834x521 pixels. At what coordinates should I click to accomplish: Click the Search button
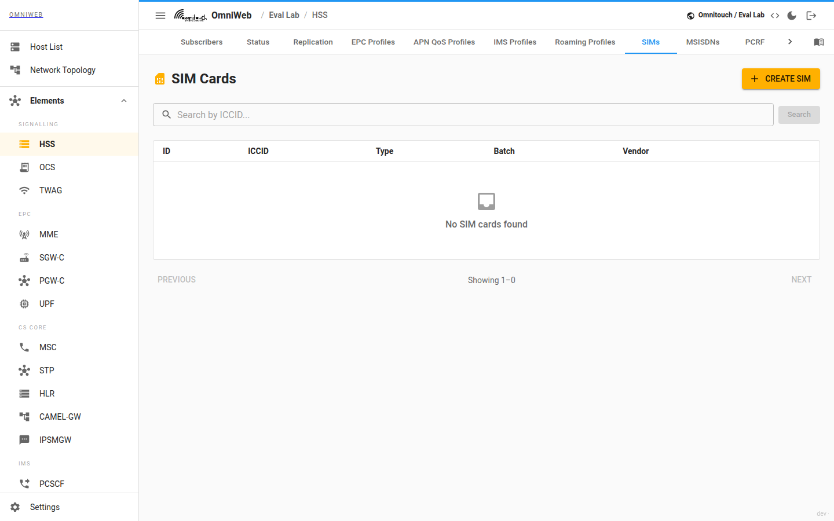click(x=799, y=115)
